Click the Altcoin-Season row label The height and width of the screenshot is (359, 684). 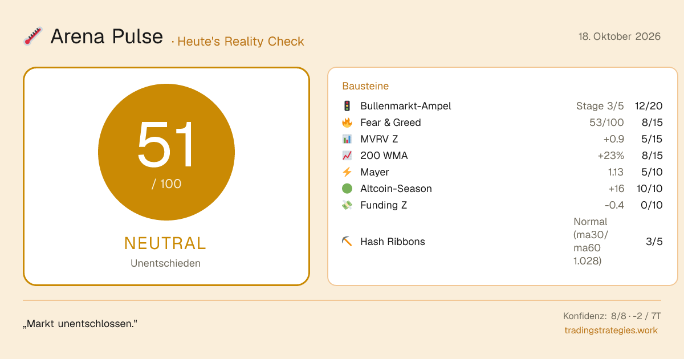[396, 189]
